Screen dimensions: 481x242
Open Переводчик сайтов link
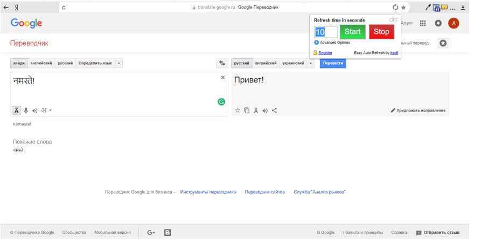264,192
